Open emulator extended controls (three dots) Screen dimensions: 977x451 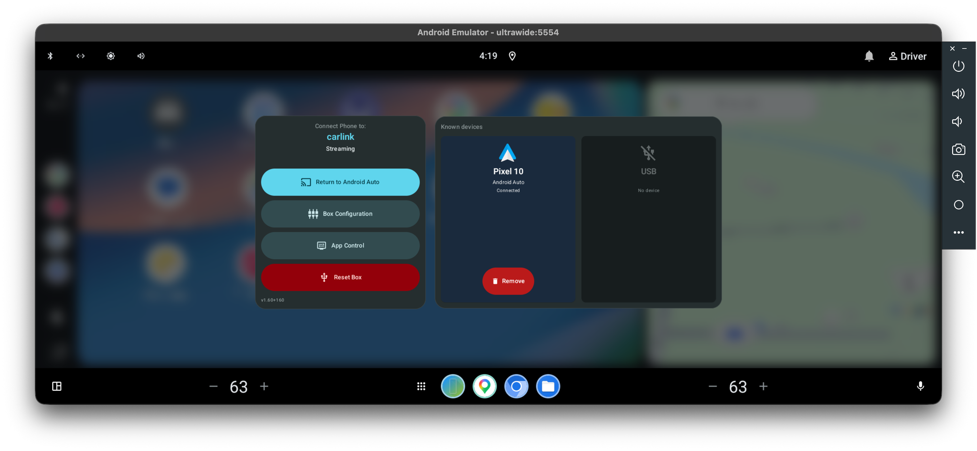[x=958, y=233]
